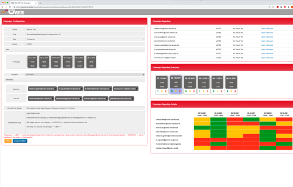The height and width of the screenshot is (187, 293).
Task: Remove the volkmar.fritz internal attendee chip
Action: tap(53, 99)
